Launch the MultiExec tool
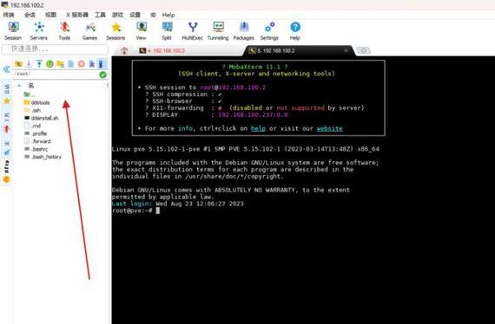The height and width of the screenshot is (324, 495). pyautogui.click(x=192, y=31)
